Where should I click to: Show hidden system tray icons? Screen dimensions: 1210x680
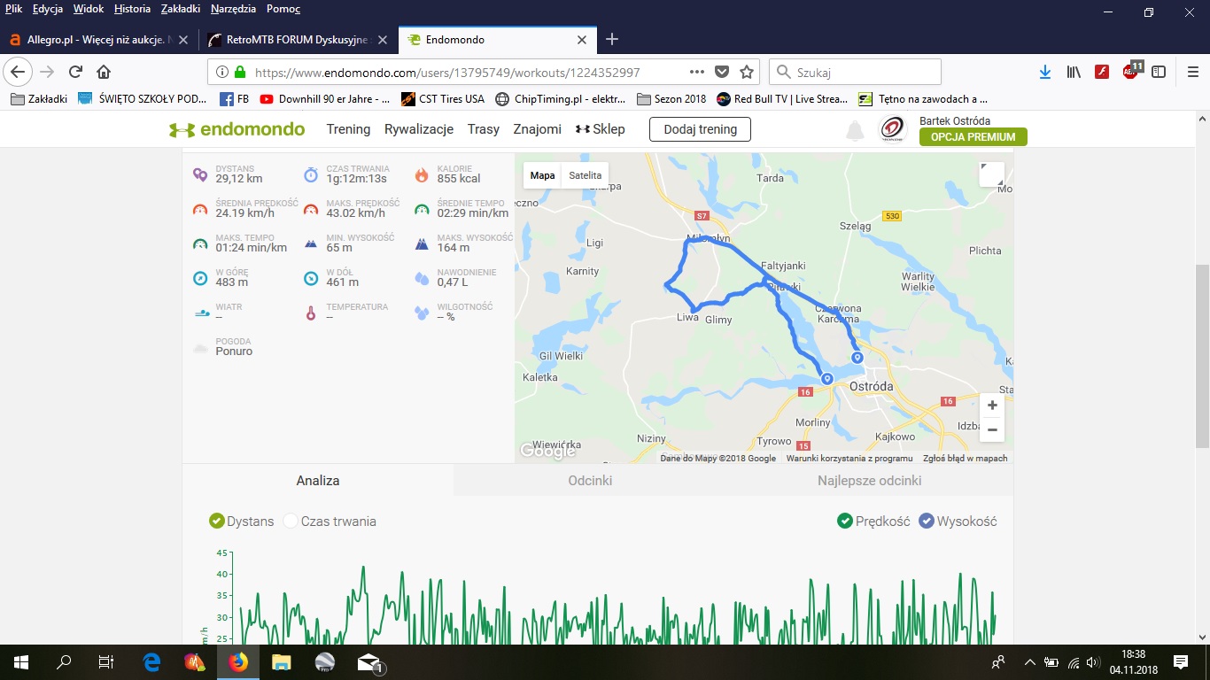coord(1029,662)
